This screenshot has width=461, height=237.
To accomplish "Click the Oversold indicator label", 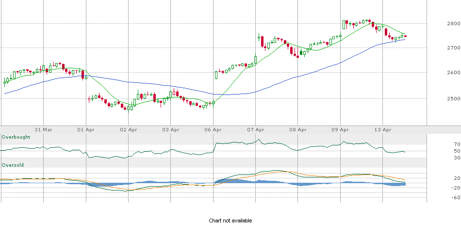I will [x=13, y=165].
